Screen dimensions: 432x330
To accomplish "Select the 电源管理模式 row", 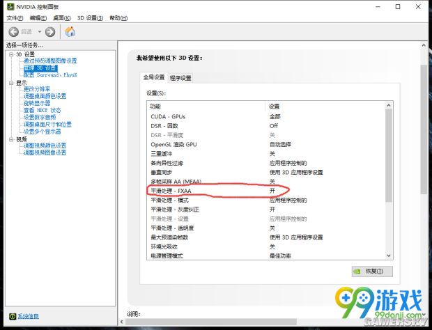I will [x=266, y=256].
